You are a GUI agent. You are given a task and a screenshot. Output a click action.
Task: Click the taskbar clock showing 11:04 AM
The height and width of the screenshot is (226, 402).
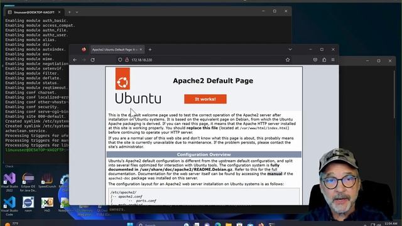391,223
